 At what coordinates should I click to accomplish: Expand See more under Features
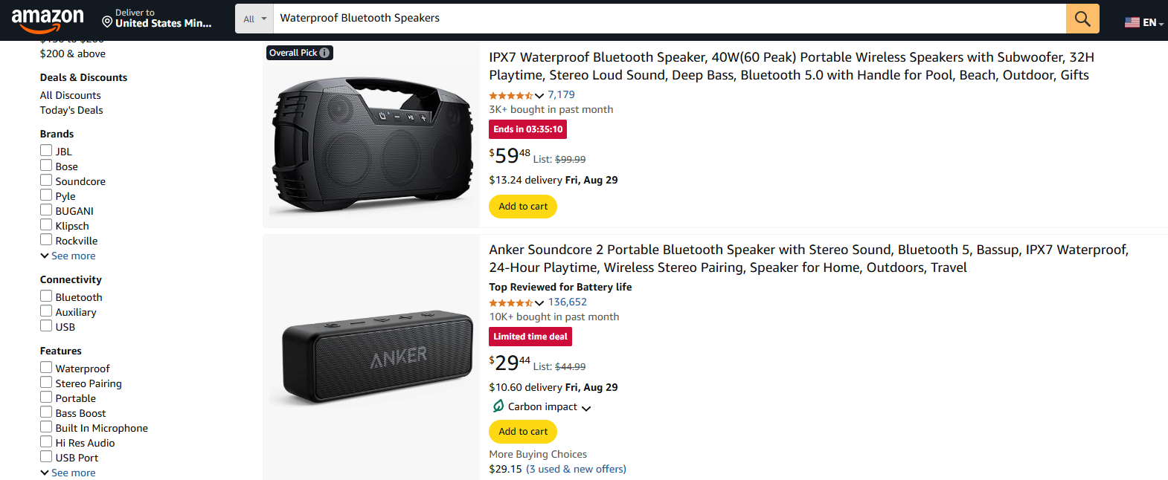click(68, 472)
